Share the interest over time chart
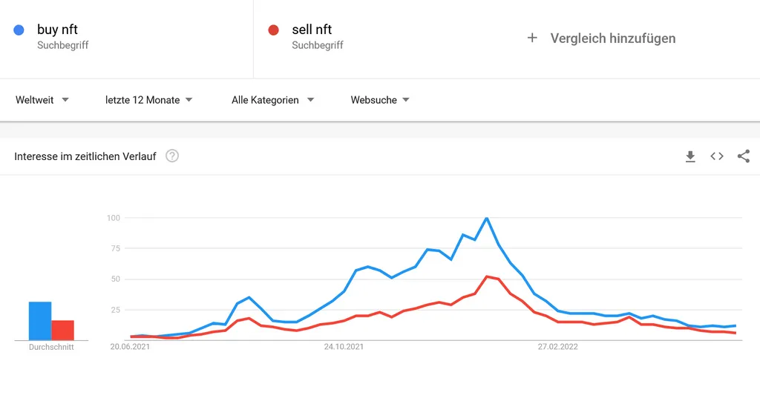Image resolution: width=760 pixels, height=398 pixels. click(x=744, y=156)
